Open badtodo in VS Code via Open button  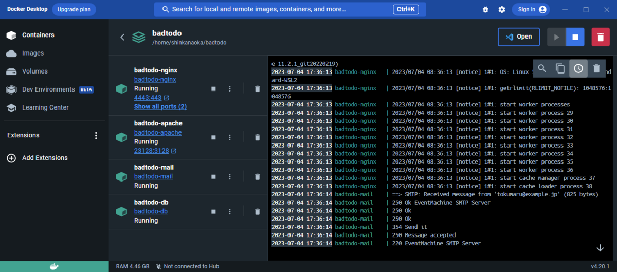pos(519,37)
